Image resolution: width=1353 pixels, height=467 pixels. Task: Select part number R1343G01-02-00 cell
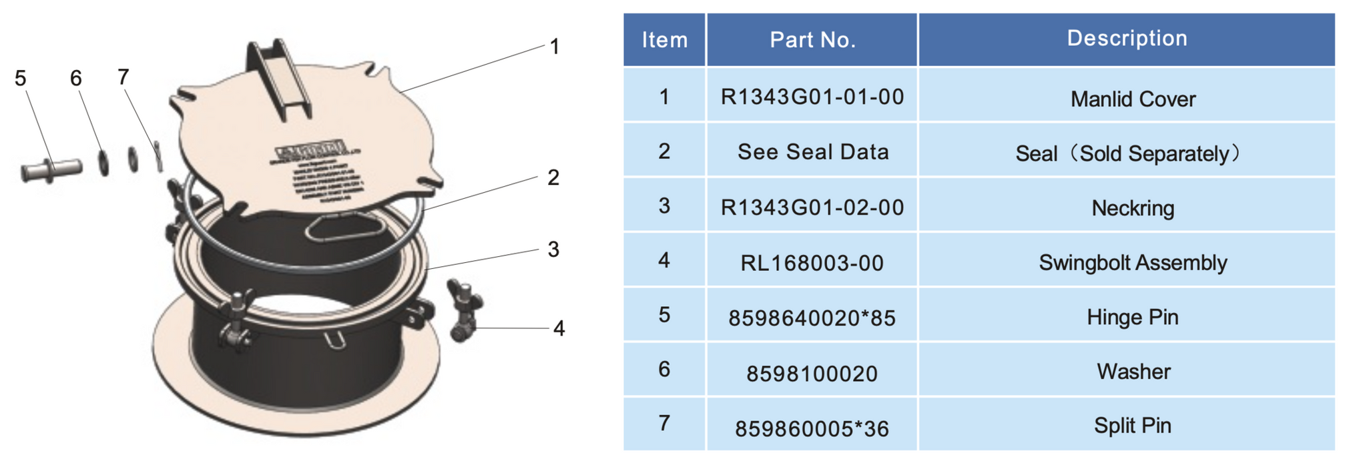tap(812, 207)
